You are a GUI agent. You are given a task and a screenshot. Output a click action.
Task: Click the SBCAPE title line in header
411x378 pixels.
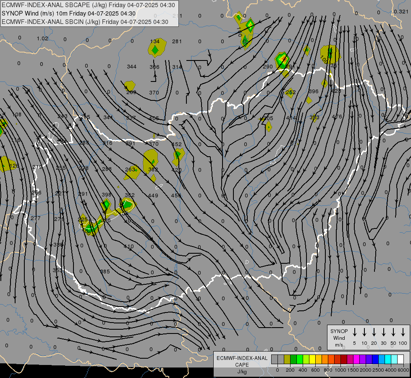[x=88, y=5]
